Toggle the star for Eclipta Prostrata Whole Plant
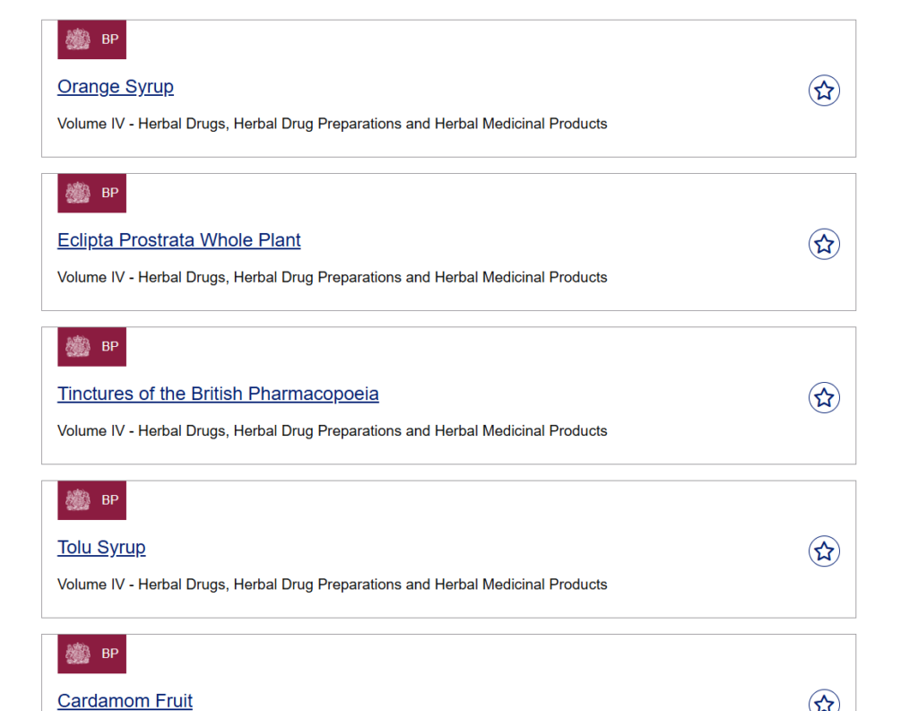Image resolution: width=918 pixels, height=711 pixels. (x=824, y=244)
